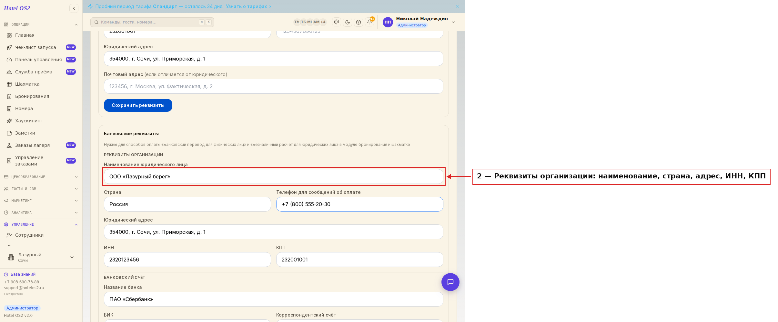Click the НН user avatar
Viewport: 778px width, 322px height.
tap(388, 22)
